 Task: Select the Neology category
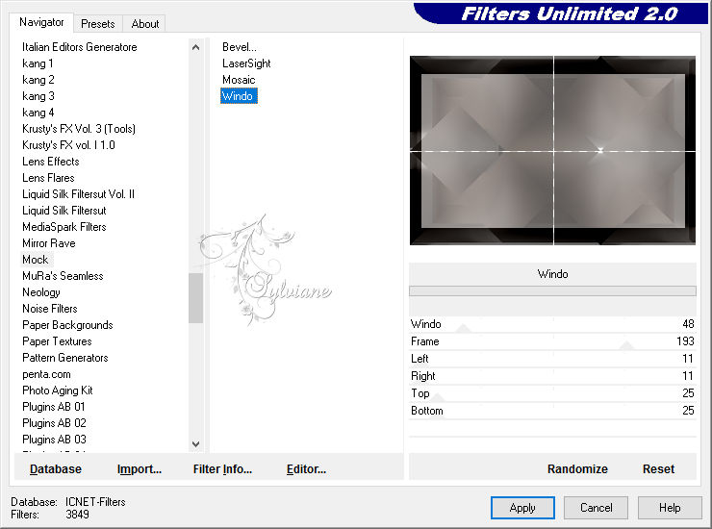tap(40, 292)
